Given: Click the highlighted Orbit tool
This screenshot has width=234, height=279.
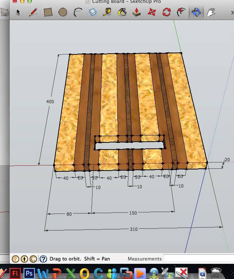Looking at the screenshot, I should click(196, 12).
